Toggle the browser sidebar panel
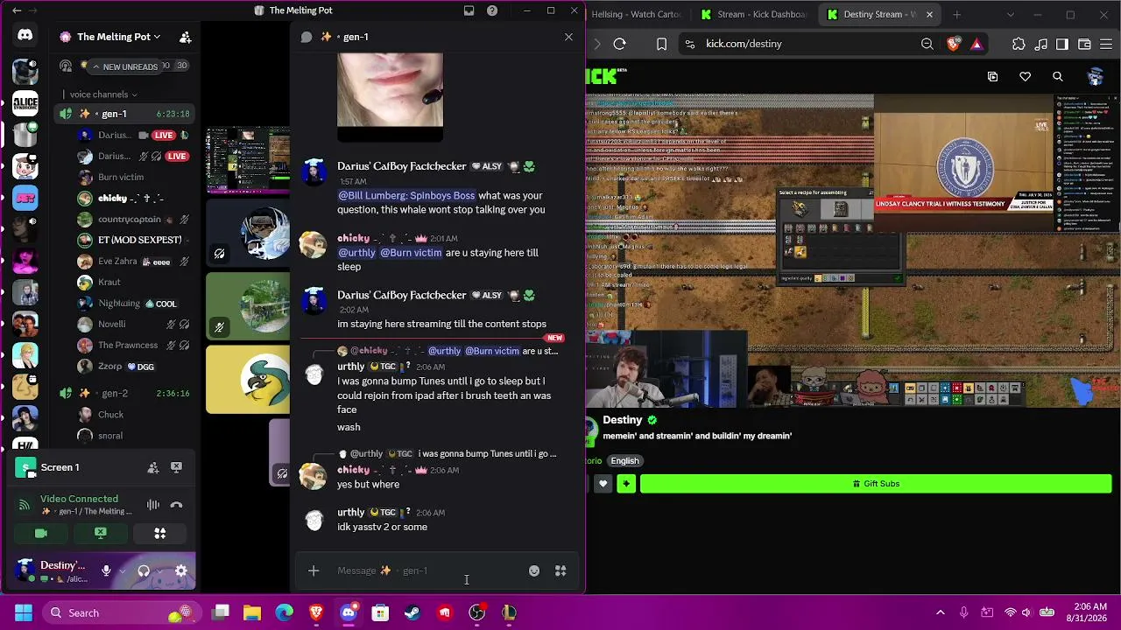Image resolution: width=1121 pixels, height=630 pixels. 1062,44
